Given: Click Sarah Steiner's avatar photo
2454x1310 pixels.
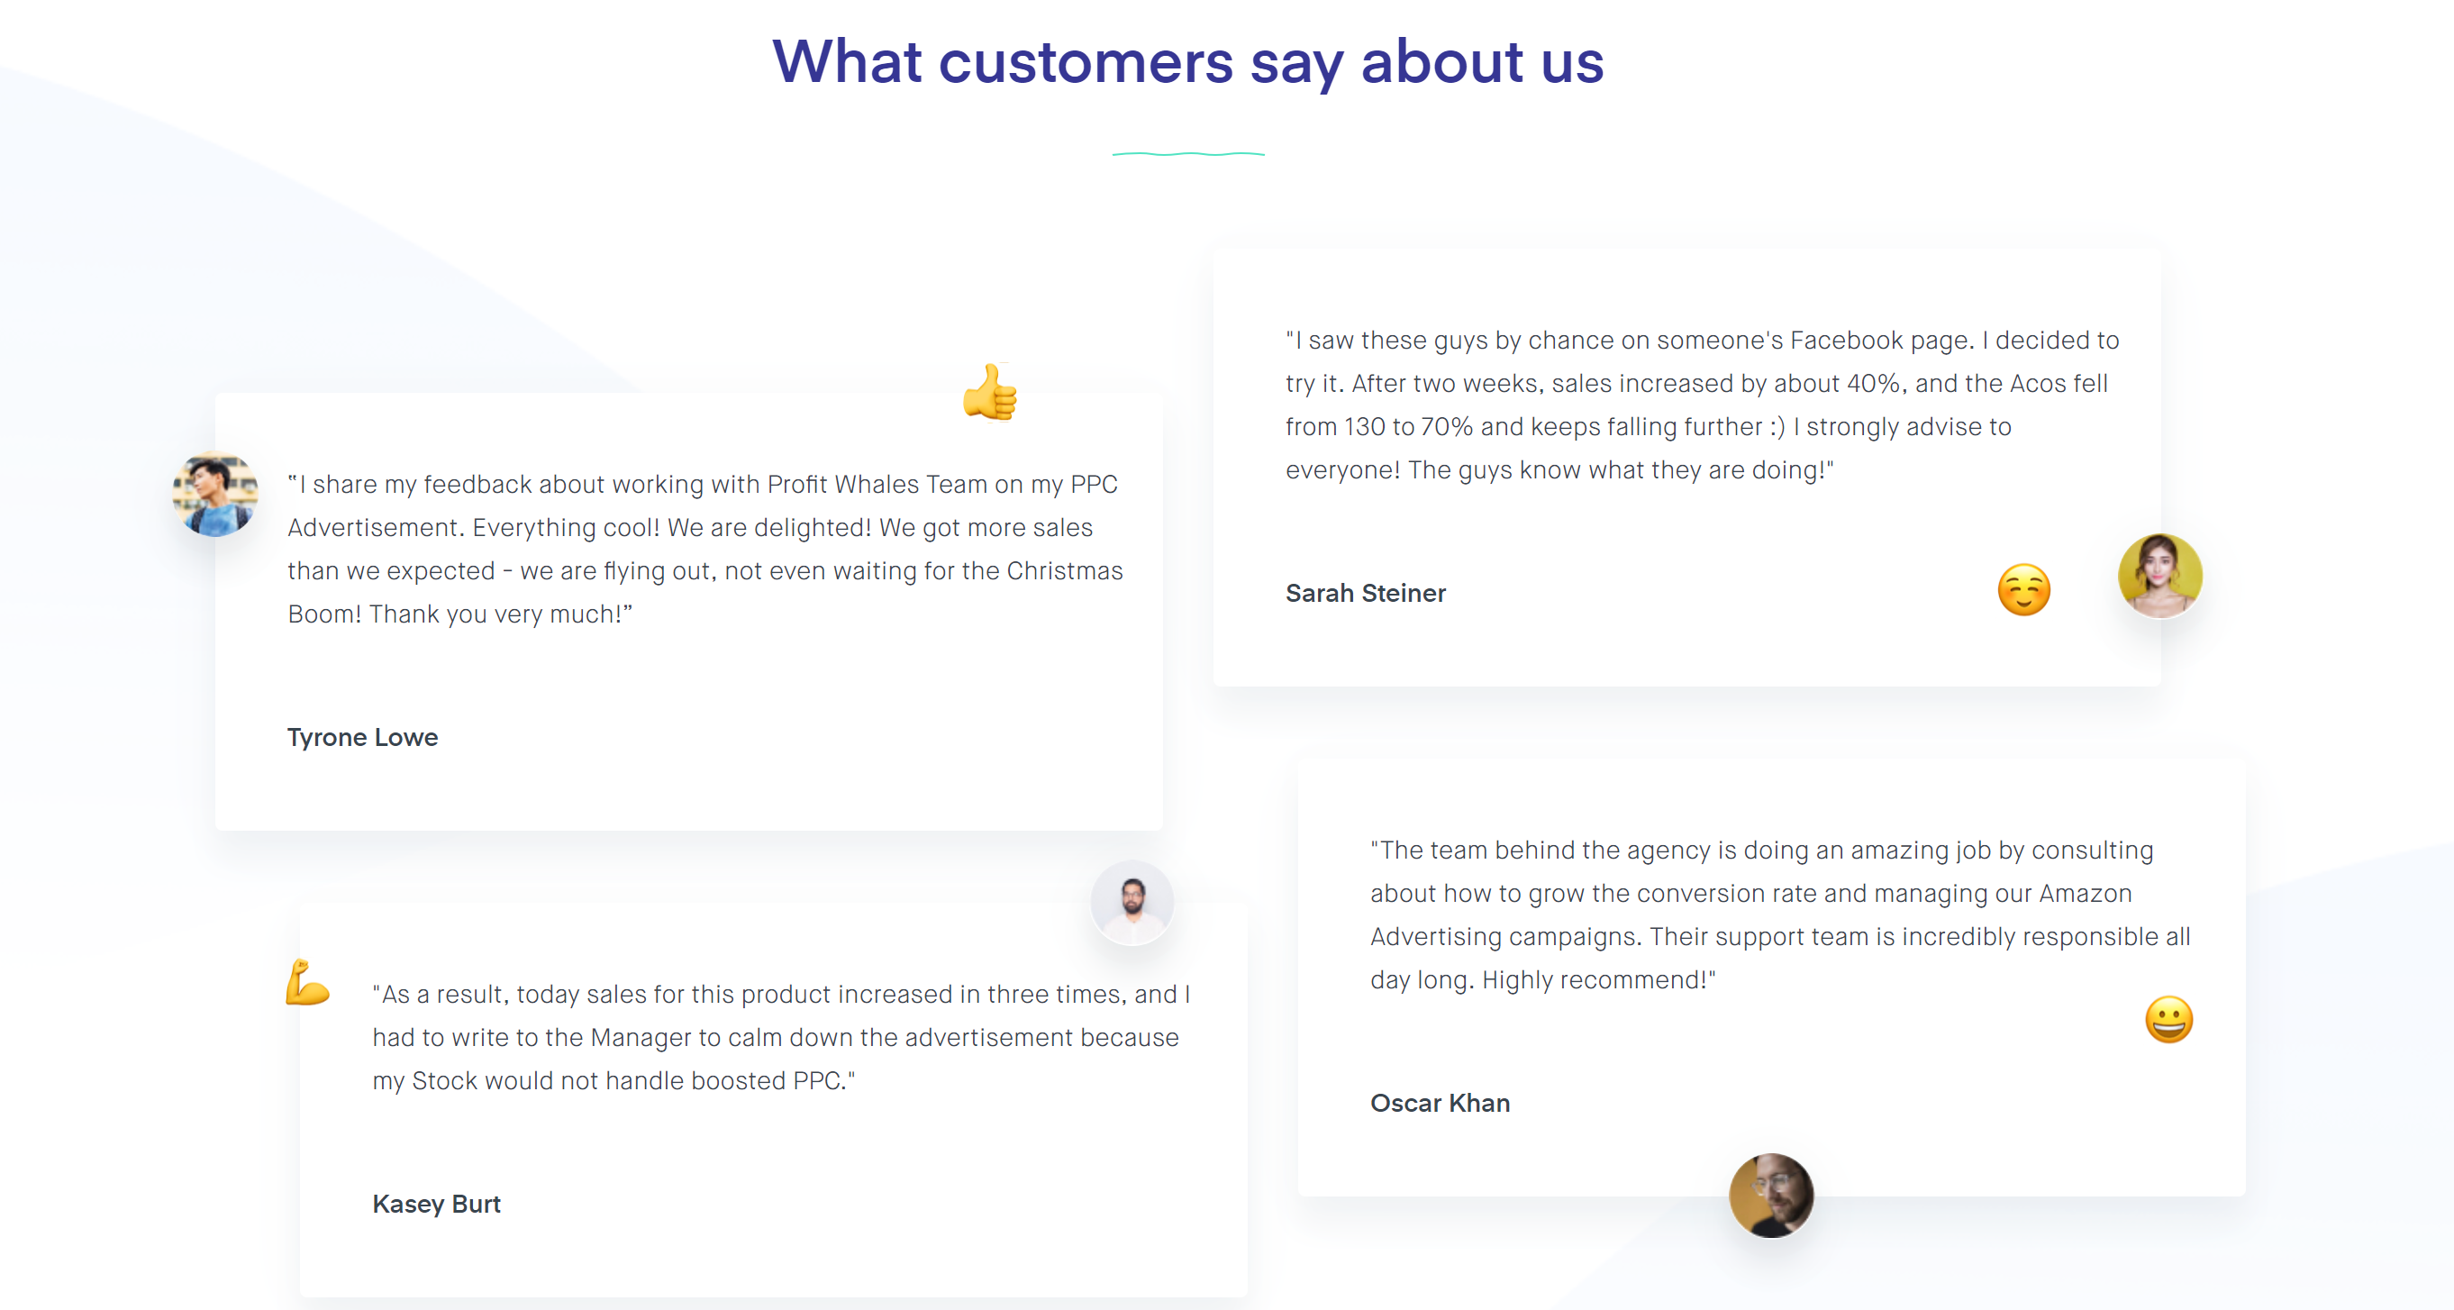Looking at the screenshot, I should (x=2159, y=576).
